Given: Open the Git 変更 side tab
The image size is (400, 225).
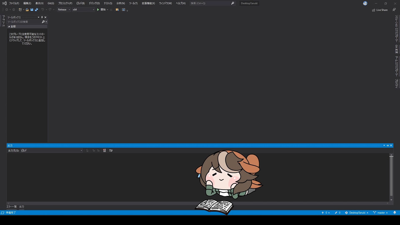Looking at the screenshot, I should pyautogui.click(x=396, y=49).
